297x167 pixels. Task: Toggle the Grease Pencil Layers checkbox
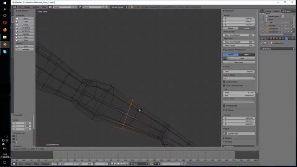[226, 50]
